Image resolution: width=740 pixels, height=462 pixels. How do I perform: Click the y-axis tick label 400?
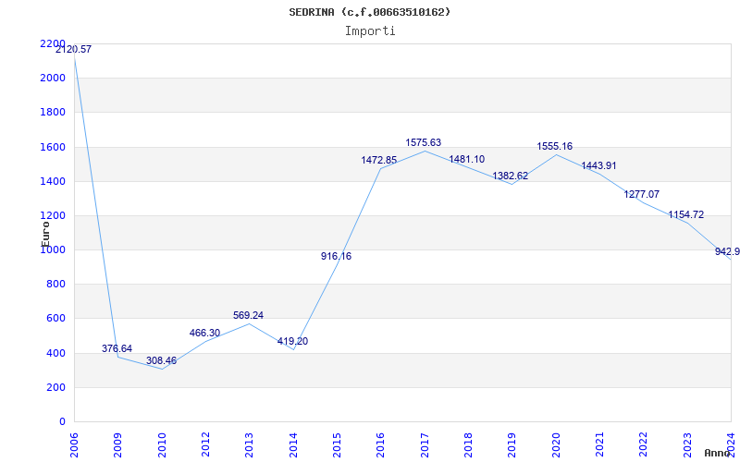click(x=55, y=353)
